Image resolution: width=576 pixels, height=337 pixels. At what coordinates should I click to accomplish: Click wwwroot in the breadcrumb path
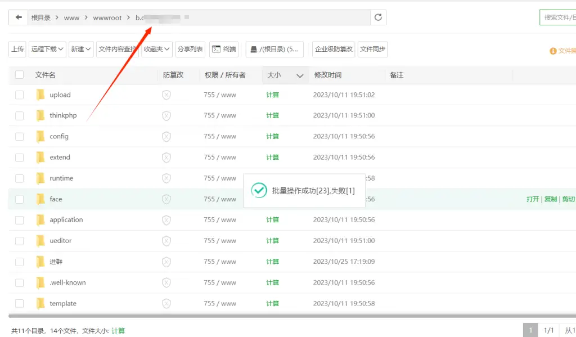(x=107, y=17)
